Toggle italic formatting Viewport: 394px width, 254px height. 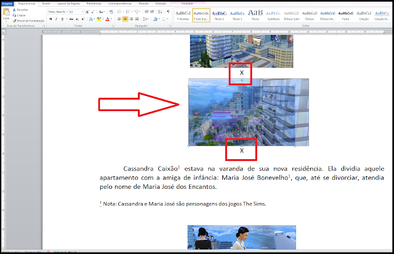pos(56,19)
